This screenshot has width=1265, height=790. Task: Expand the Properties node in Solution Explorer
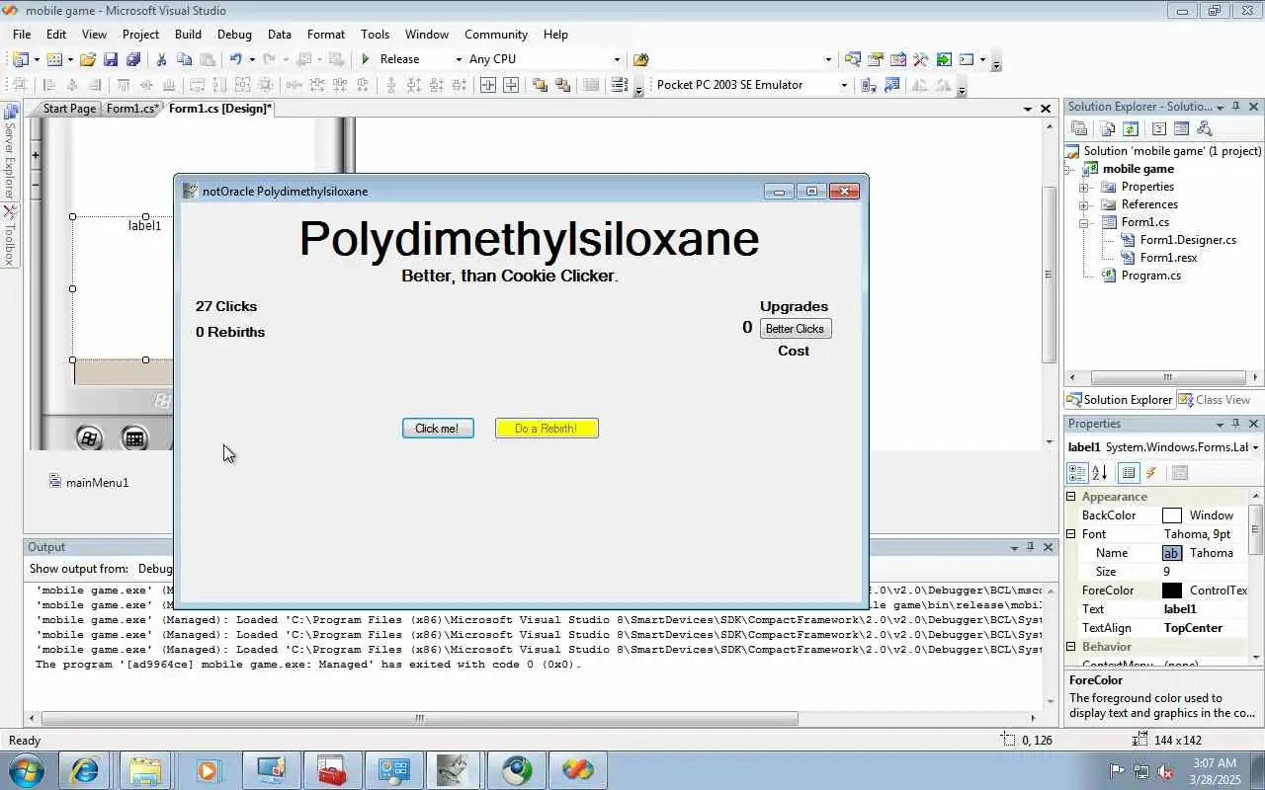pyautogui.click(x=1084, y=187)
